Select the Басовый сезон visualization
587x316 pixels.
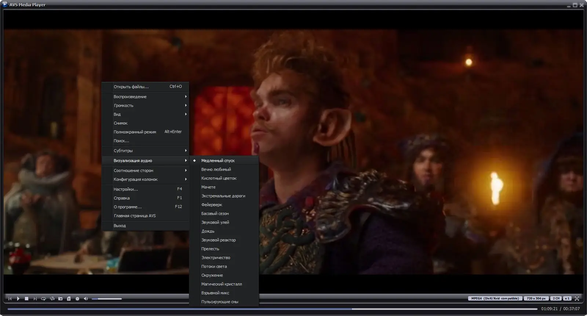pyautogui.click(x=224, y=213)
